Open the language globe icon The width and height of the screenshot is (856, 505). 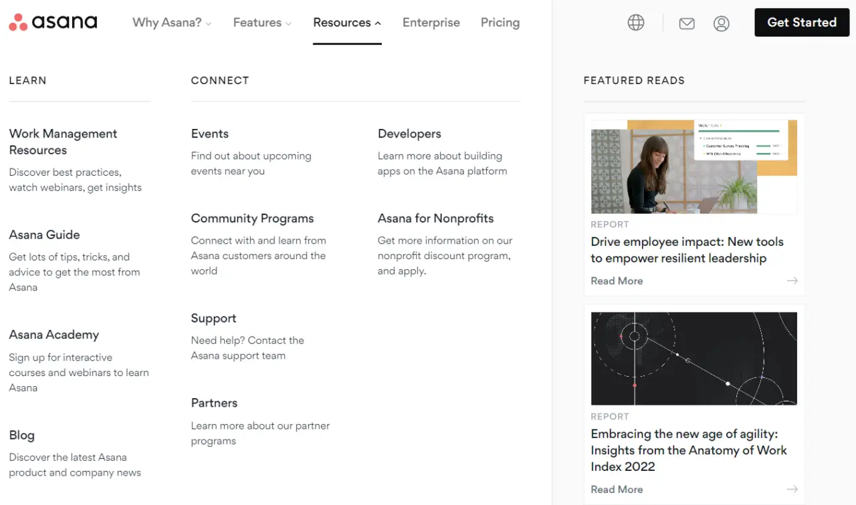pos(635,22)
